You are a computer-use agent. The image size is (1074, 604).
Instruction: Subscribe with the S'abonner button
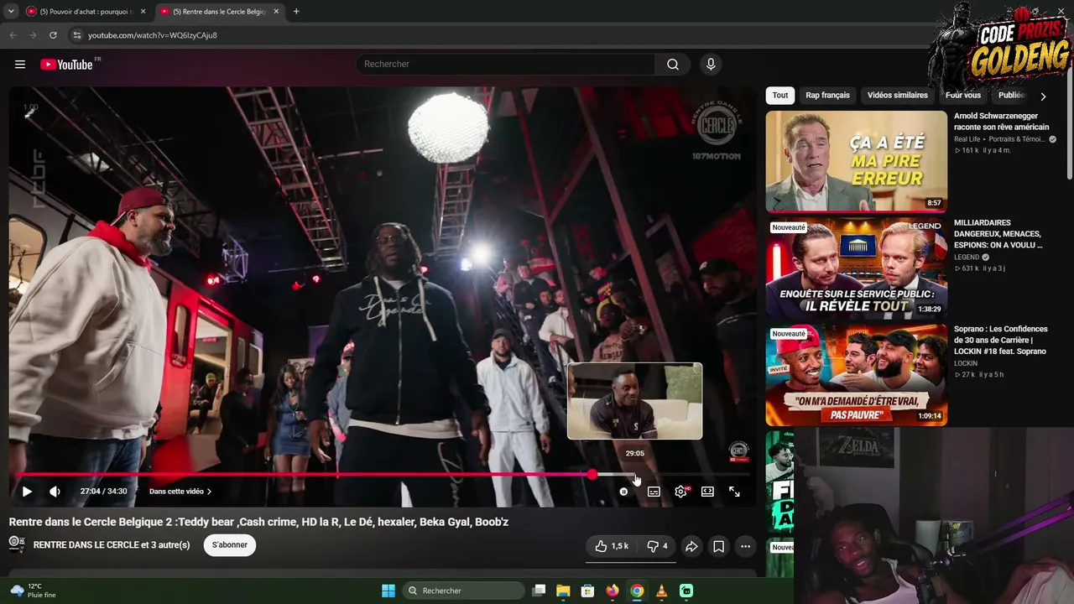(229, 545)
